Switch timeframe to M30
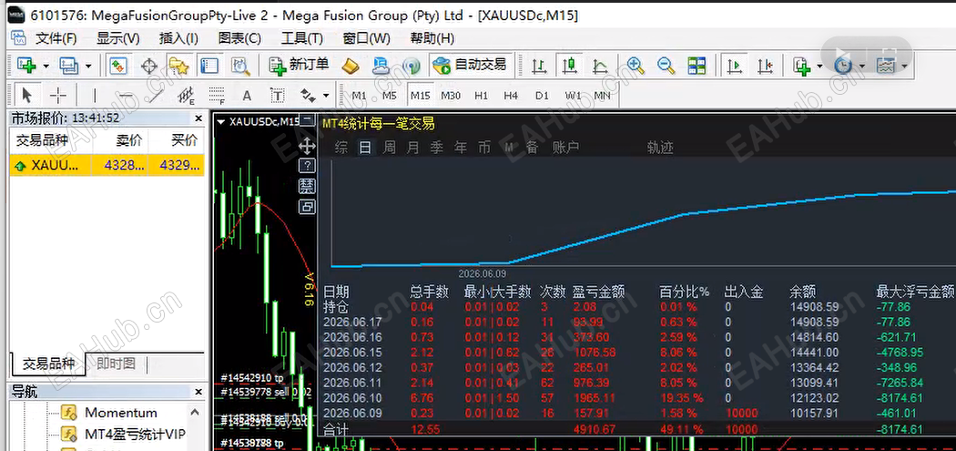 [451, 96]
